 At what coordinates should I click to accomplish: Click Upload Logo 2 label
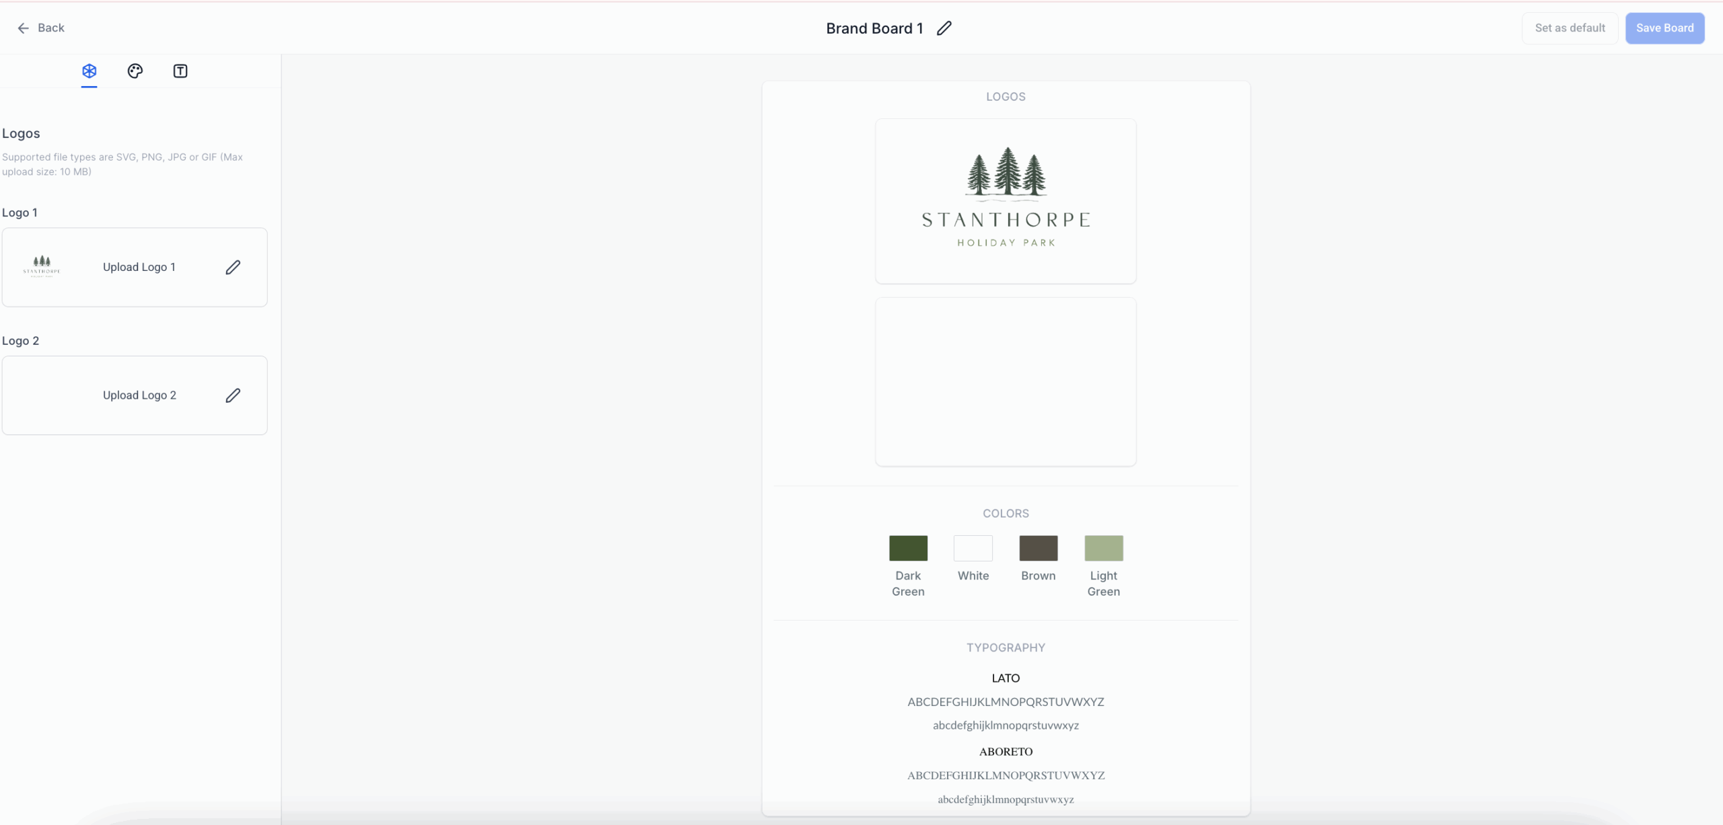[x=139, y=395]
